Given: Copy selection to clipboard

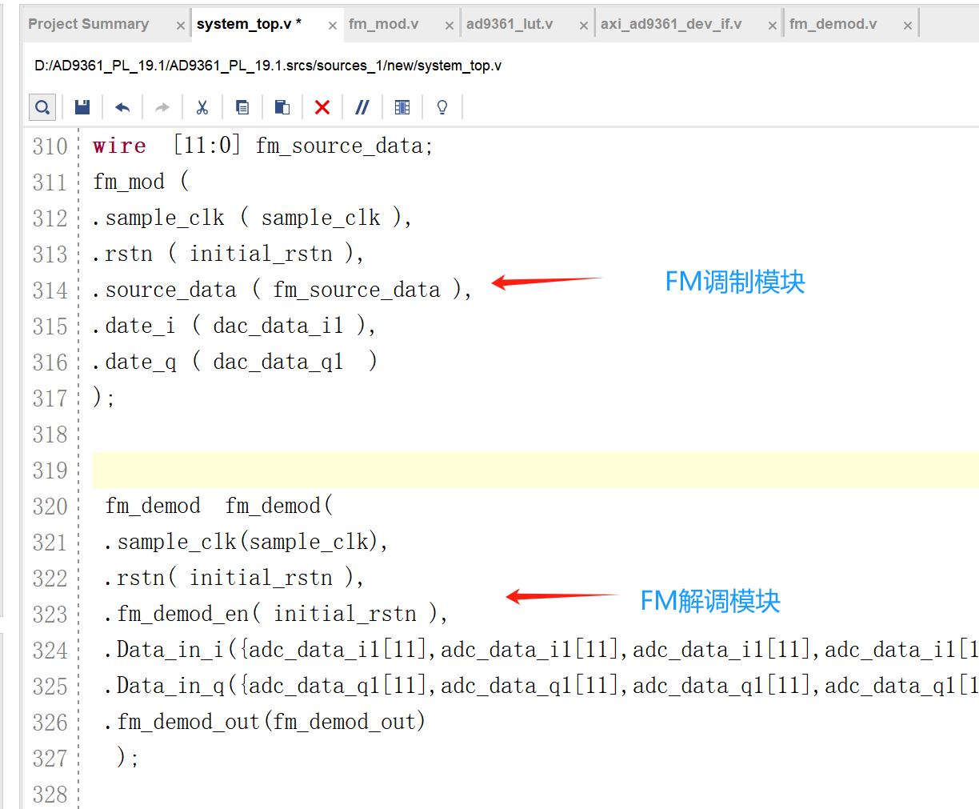Looking at the screenshot, I should coord(242,106).
